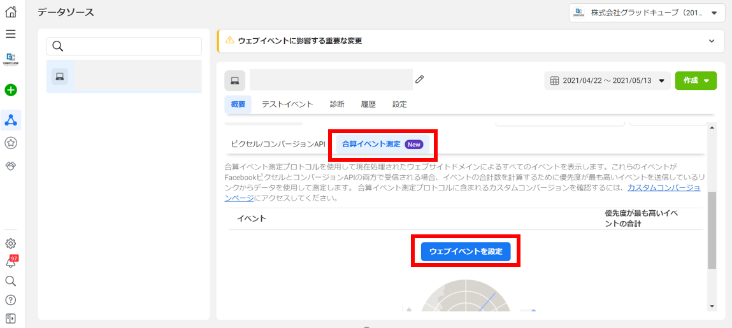Open the settings gear icon
The height and width of the screenshot is (328, 732).
coord(11,243)
